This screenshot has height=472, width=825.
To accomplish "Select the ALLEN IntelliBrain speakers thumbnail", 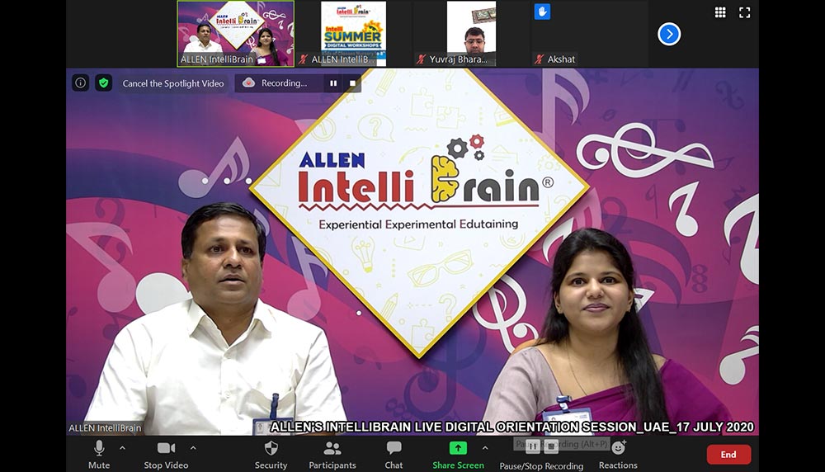I will tap(236, 34).
